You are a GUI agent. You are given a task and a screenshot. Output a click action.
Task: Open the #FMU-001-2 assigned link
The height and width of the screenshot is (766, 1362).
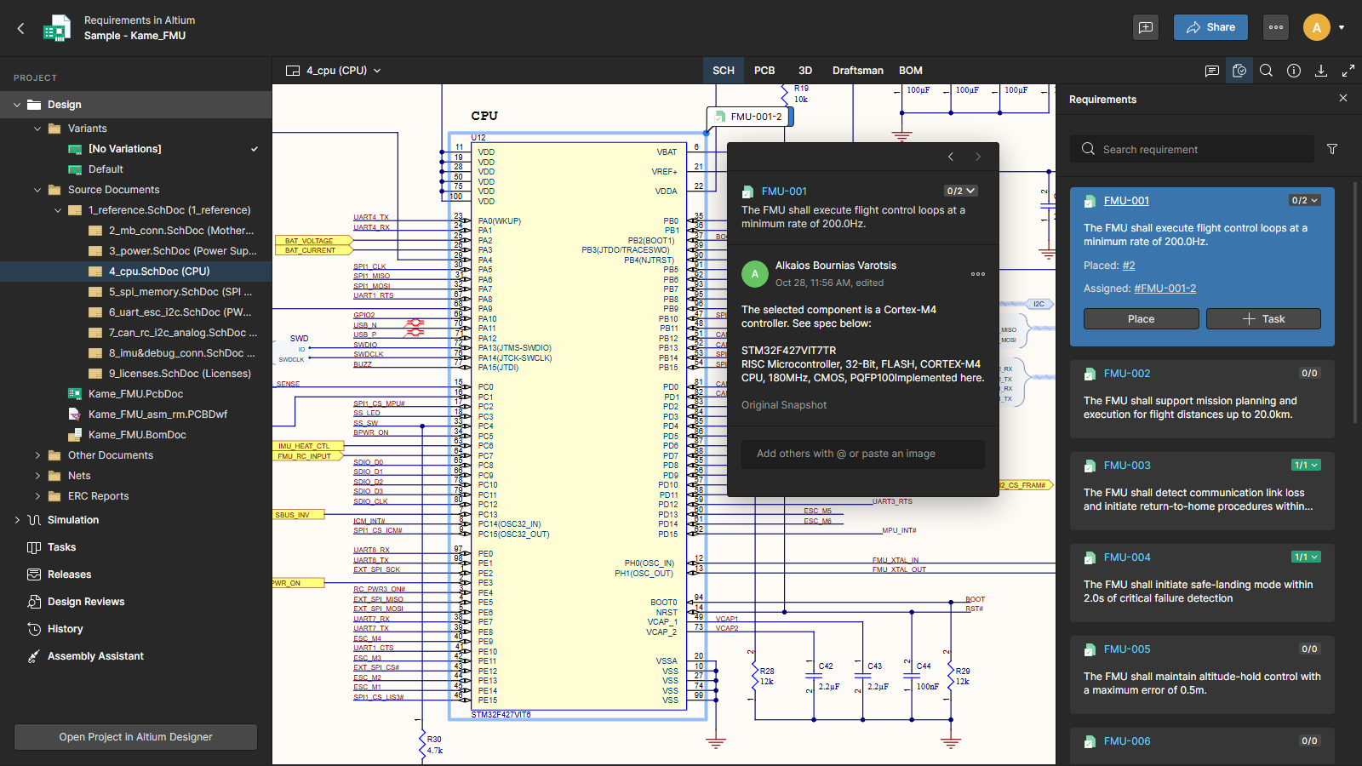1165,289
